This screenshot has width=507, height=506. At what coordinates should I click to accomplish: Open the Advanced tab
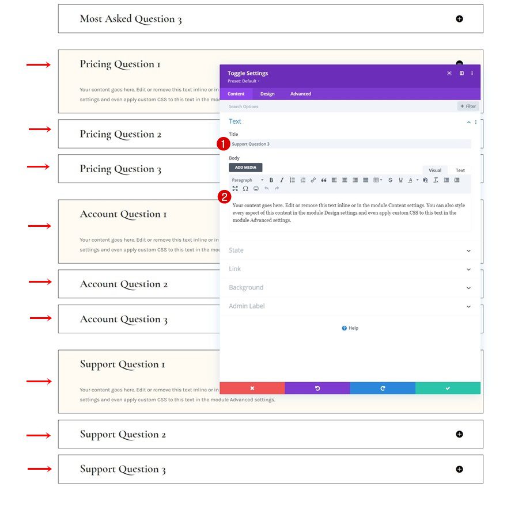pyautogui.click(x=300, y=94)
